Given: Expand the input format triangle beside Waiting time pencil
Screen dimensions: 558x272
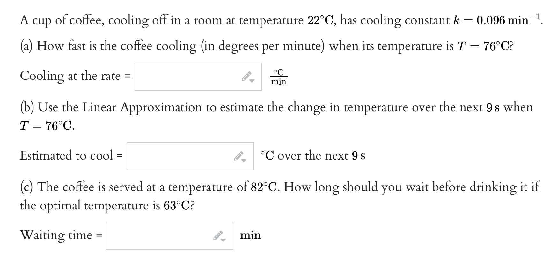Looking at the screenshot, I should pyautogui.click(x=223, y=240).
